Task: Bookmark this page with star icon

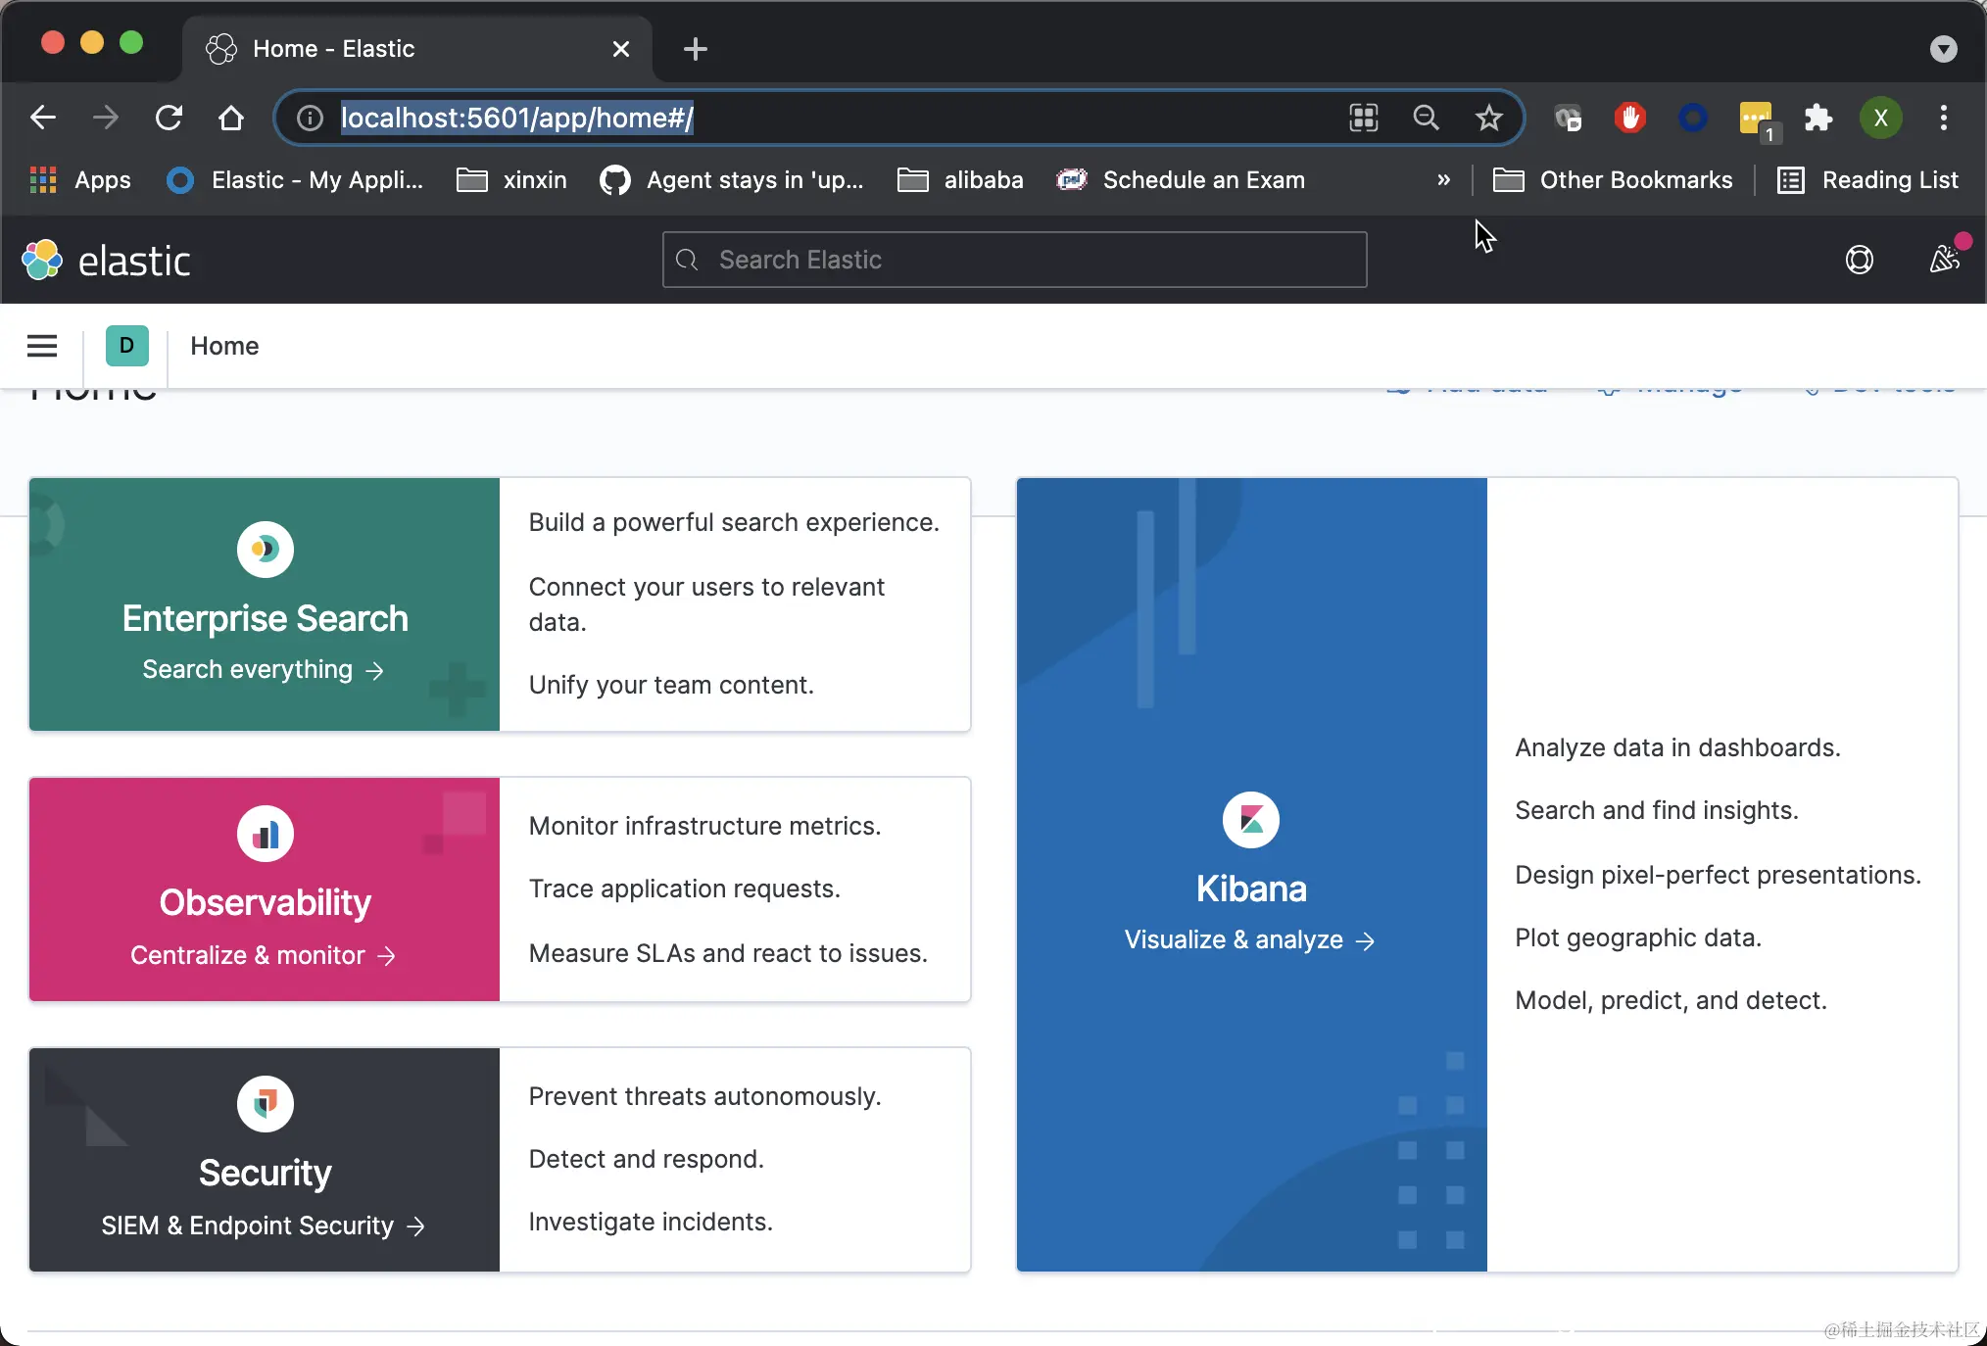Action: click(x=1488, y=119)
